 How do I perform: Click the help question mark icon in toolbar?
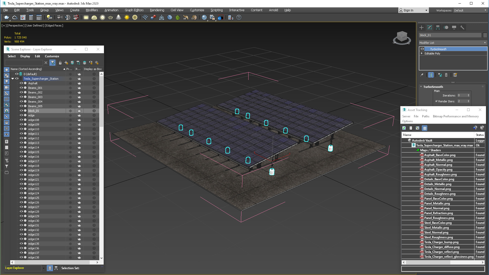[x=239, y=18]
